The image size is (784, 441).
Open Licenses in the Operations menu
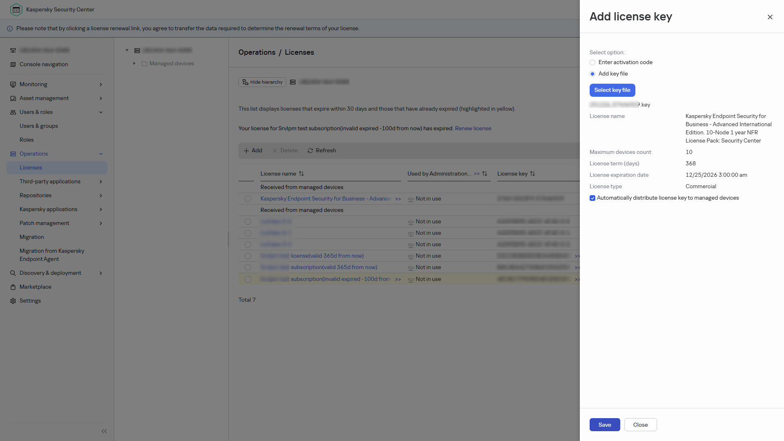pos(57,168)
